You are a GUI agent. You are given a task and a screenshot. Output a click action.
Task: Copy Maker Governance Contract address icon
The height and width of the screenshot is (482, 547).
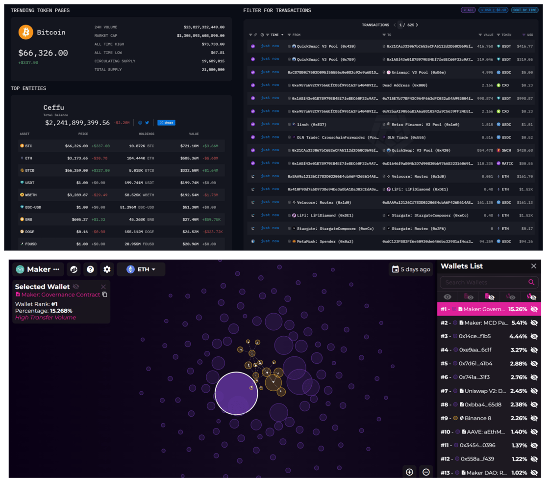(x=105, y=295)
